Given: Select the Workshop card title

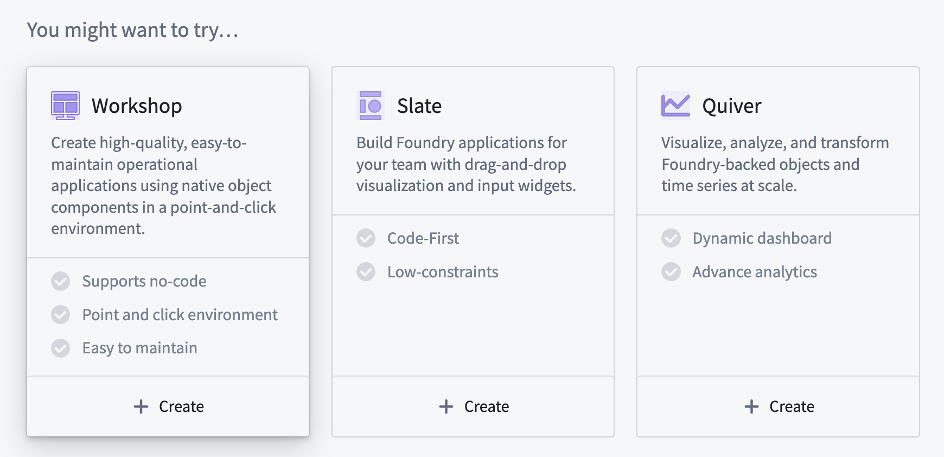Looking at the screenshot, I should (137, 106).
